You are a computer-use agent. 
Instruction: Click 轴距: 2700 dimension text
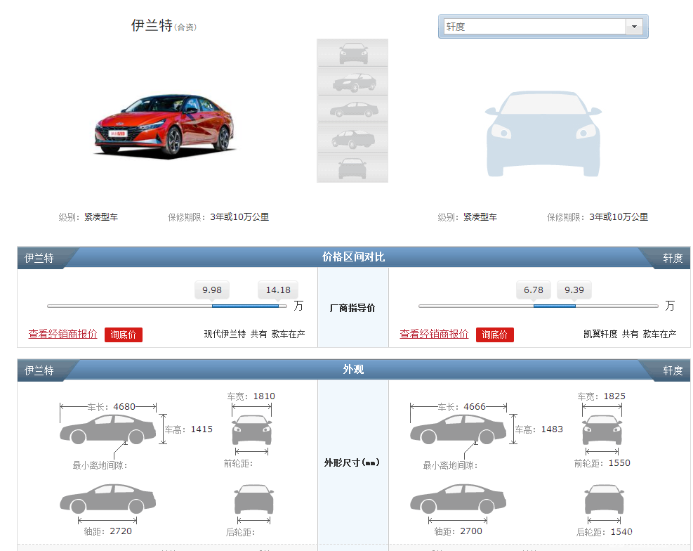[x=458, y=531]
